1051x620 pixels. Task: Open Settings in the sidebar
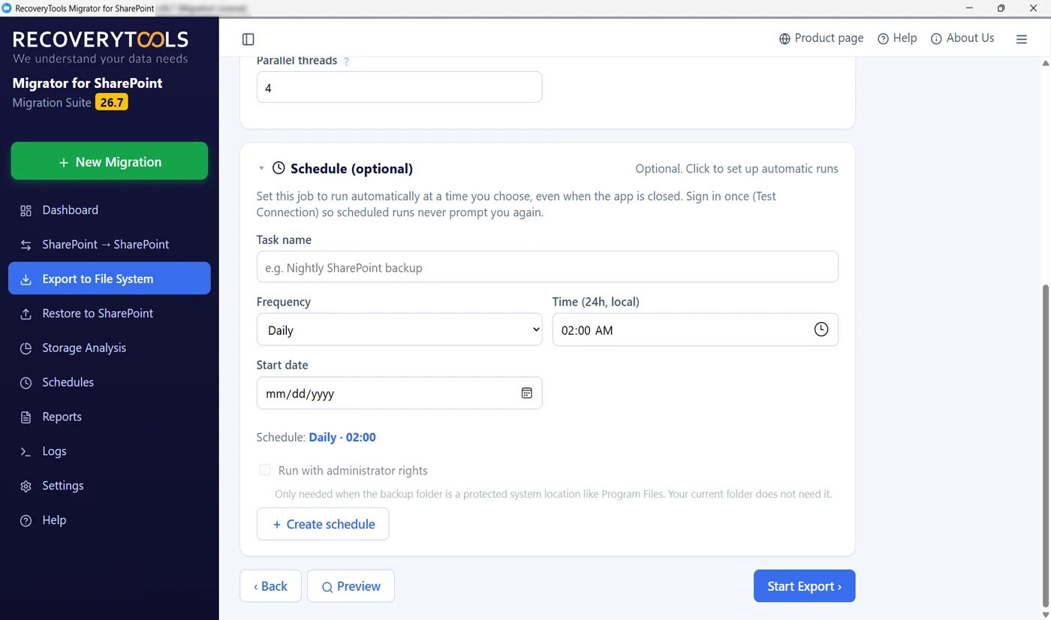(x=110, y=486)
